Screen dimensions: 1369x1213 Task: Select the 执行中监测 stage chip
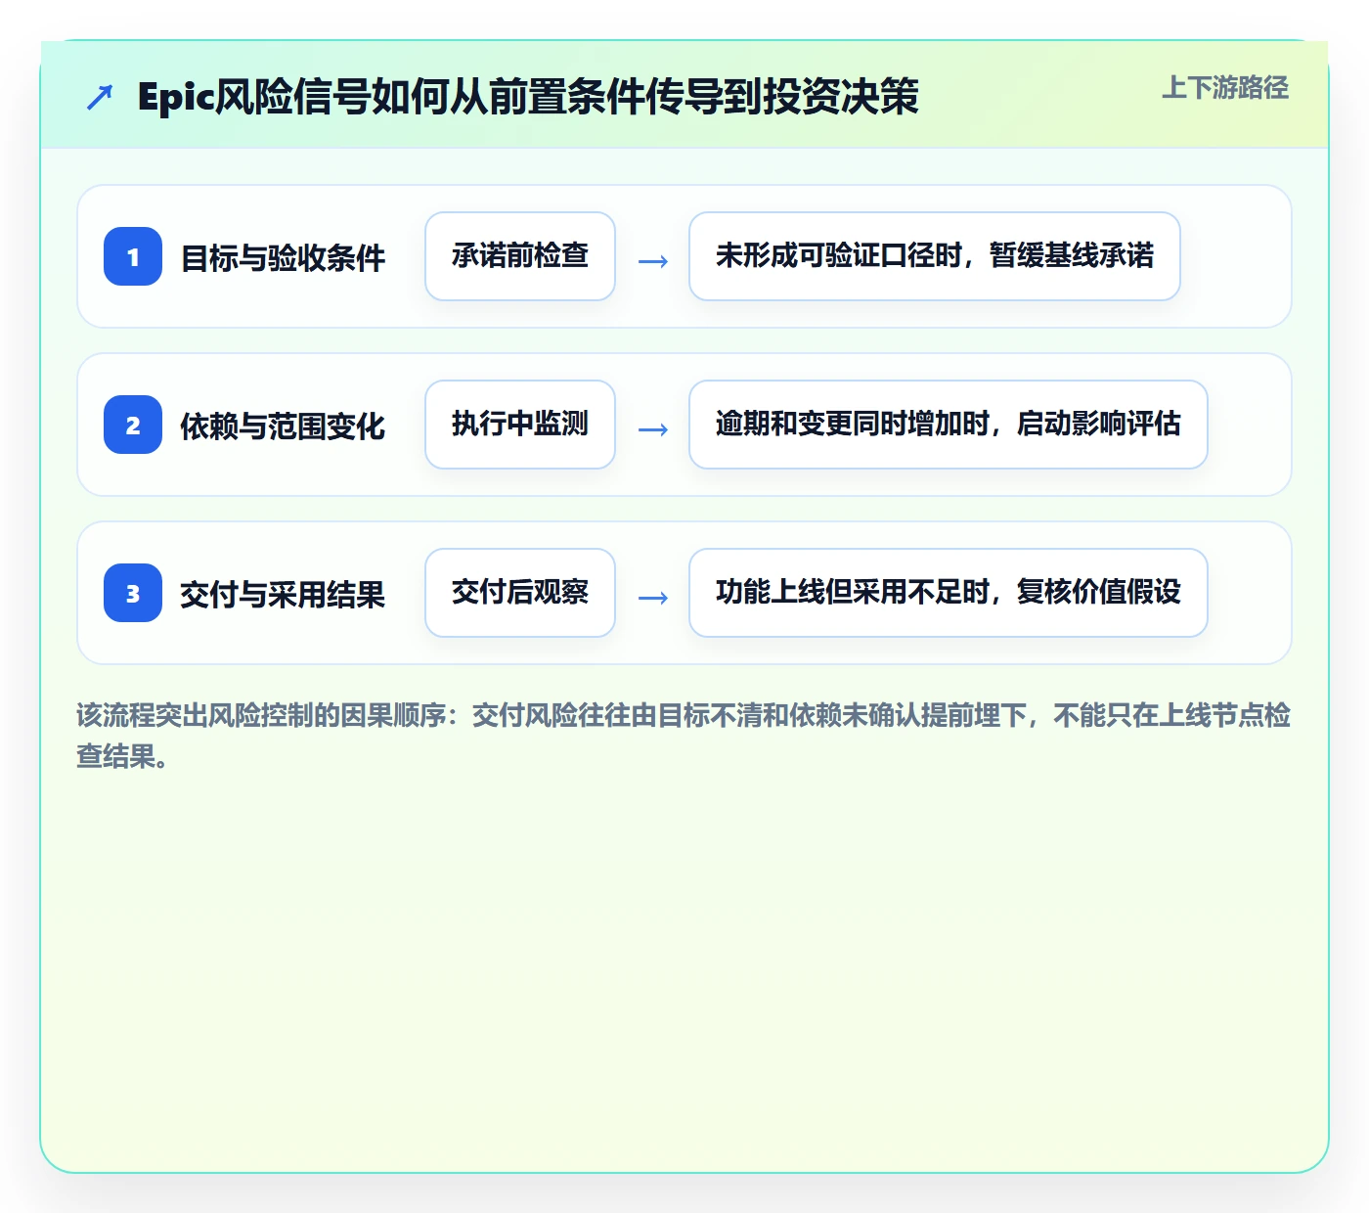tap(520, 425)
